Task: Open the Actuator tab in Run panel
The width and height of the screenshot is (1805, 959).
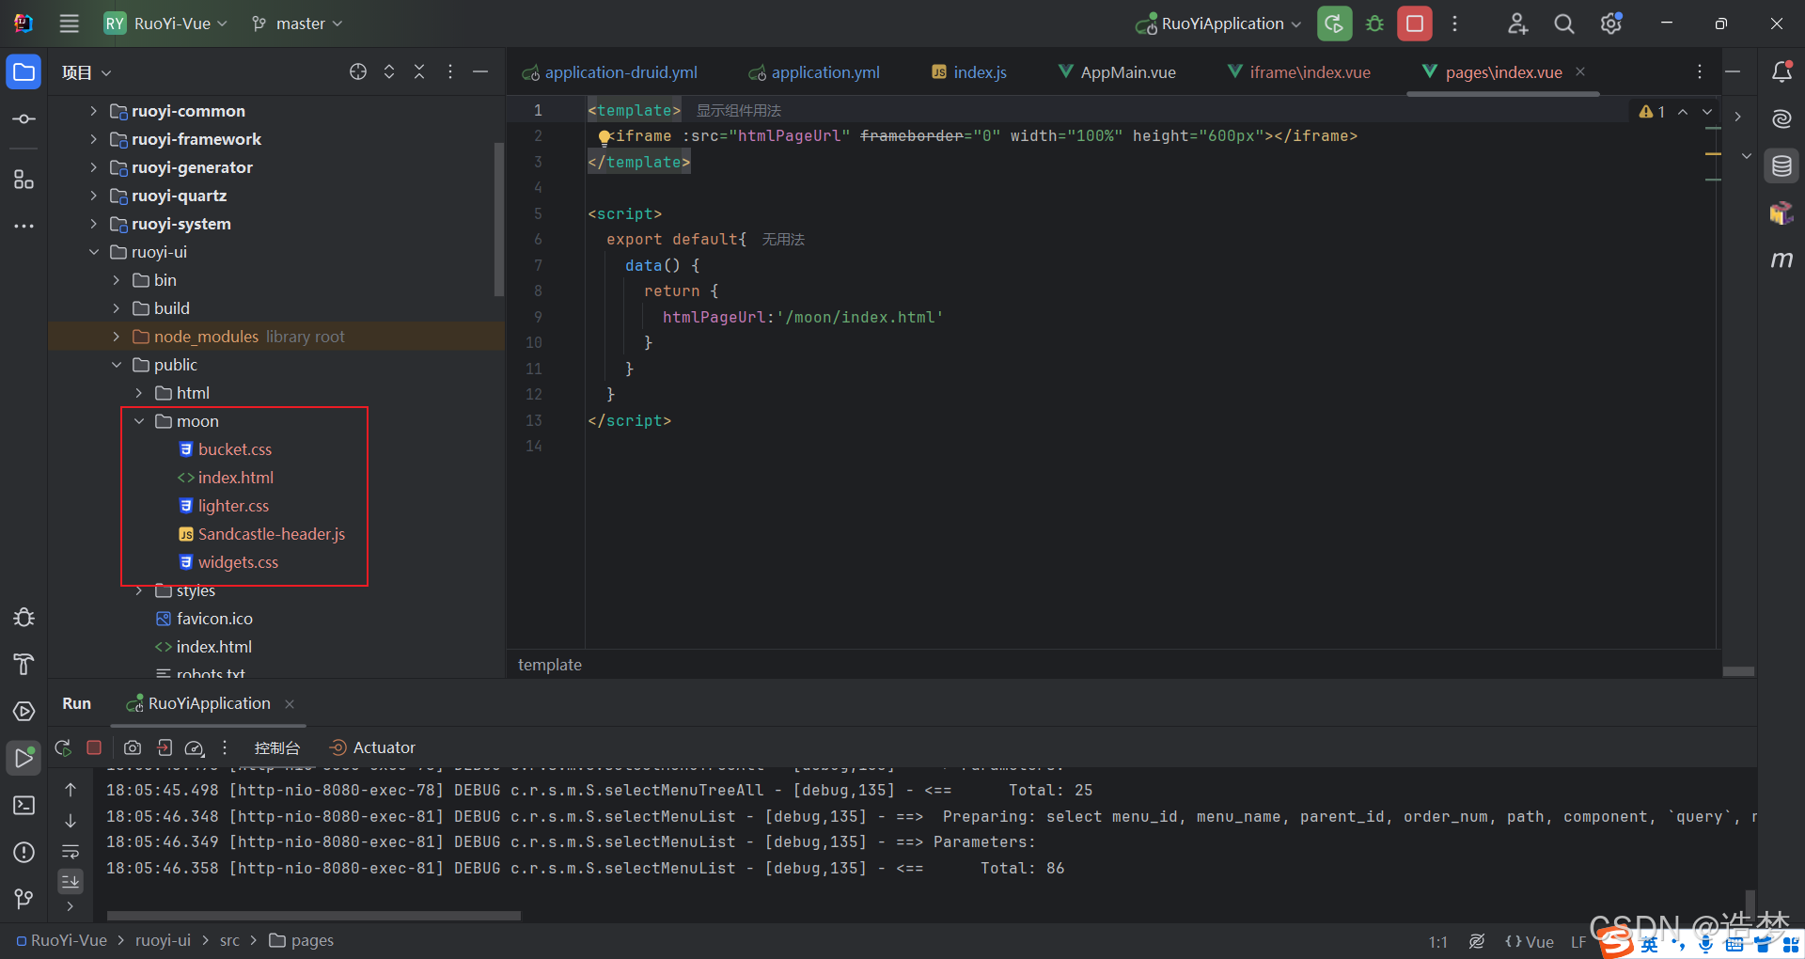Action: (372, 747)
